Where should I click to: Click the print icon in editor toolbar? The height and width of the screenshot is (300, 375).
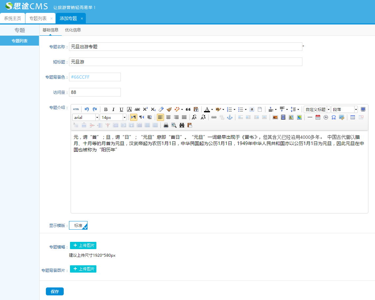(x=166, y=125)
